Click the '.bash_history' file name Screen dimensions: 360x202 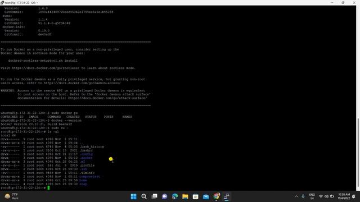coord(92,146)
